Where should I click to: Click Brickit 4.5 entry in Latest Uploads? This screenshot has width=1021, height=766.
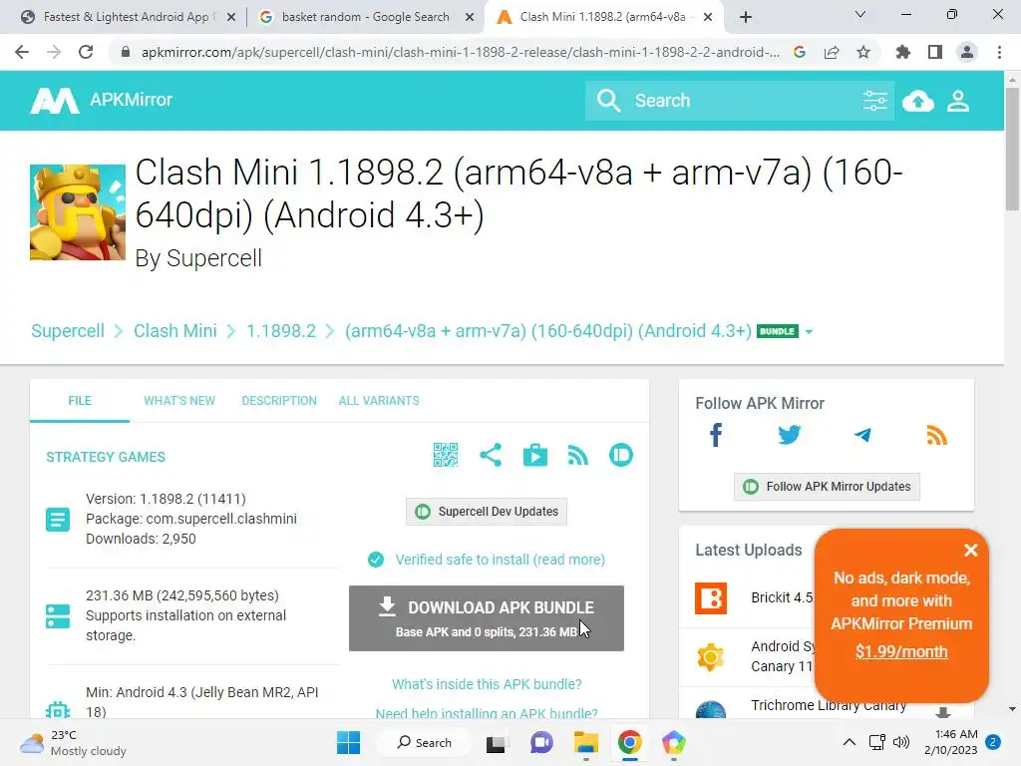point(782,597)
